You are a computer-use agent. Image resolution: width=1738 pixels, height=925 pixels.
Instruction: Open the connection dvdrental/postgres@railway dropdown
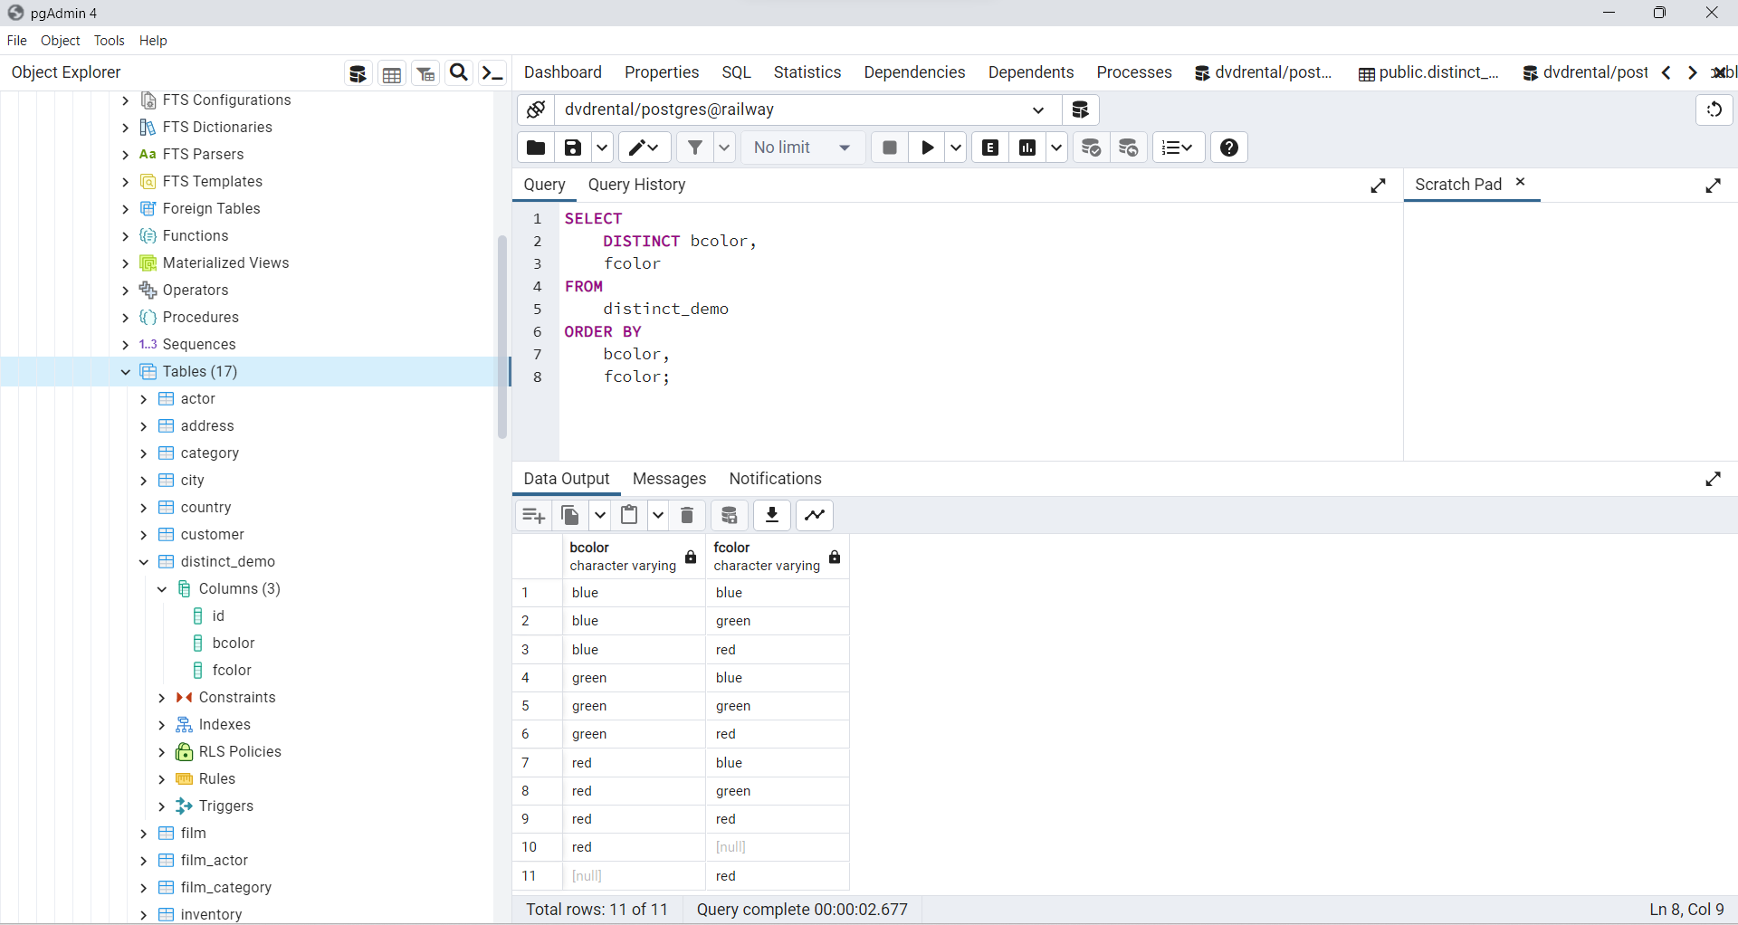(1038, 110)
